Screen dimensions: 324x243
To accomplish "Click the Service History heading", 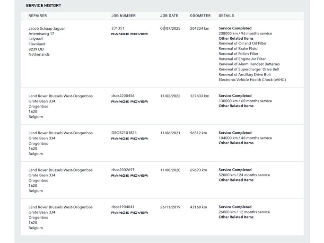I will 44,5.
